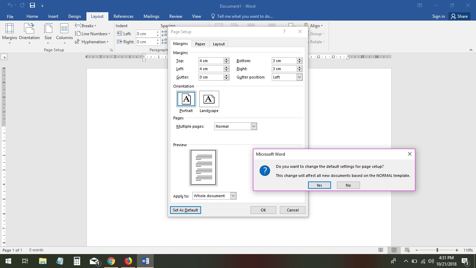This screenshot has width=476, height=268.
Task: Open the Windows Start menu
Action: [8, 261]
